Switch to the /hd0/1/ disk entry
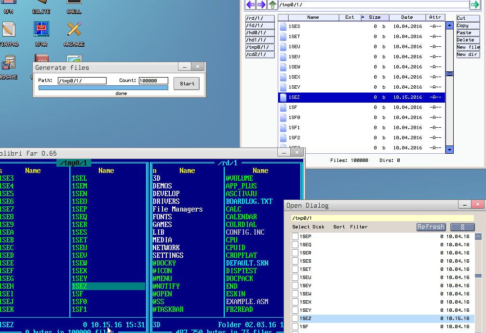The image size is (486, 333). [260, 33]
